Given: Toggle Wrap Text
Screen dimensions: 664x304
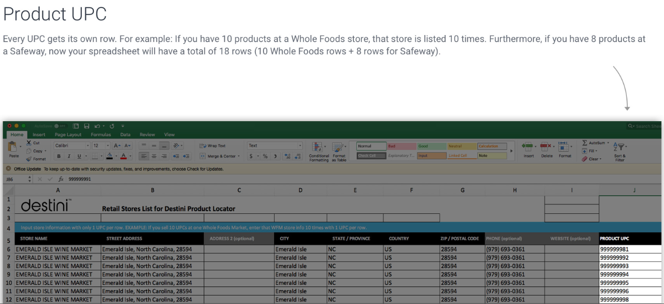Looking at the screenshot, I should coord(213,146).
